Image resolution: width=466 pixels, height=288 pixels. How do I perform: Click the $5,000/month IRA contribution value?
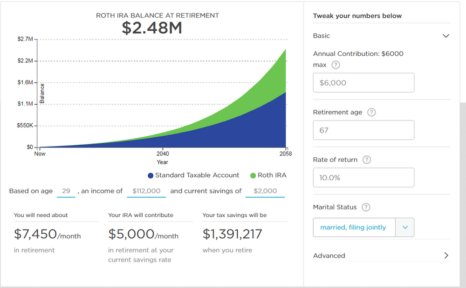[143, 234]
